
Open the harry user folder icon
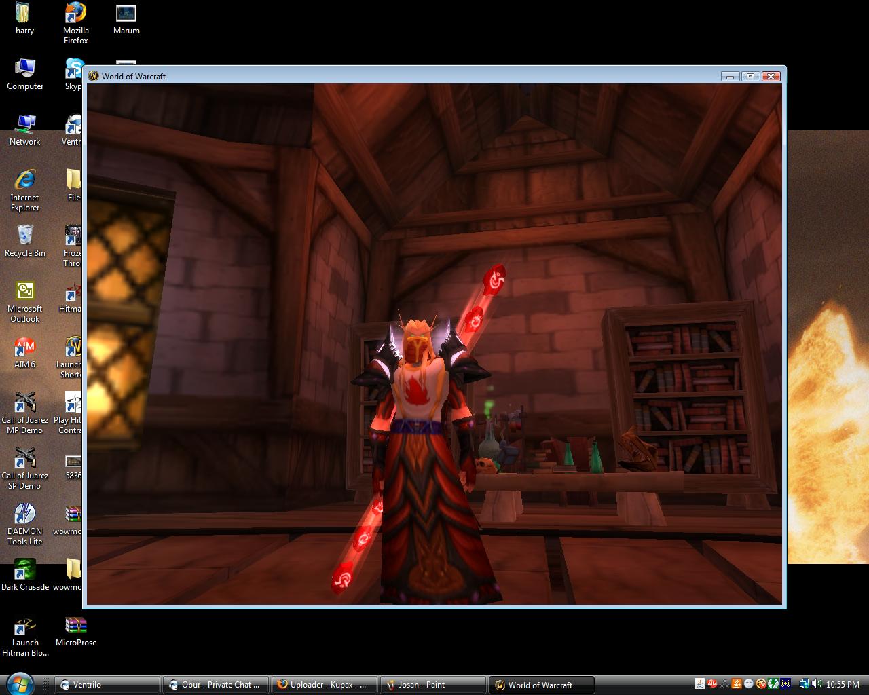24,18
